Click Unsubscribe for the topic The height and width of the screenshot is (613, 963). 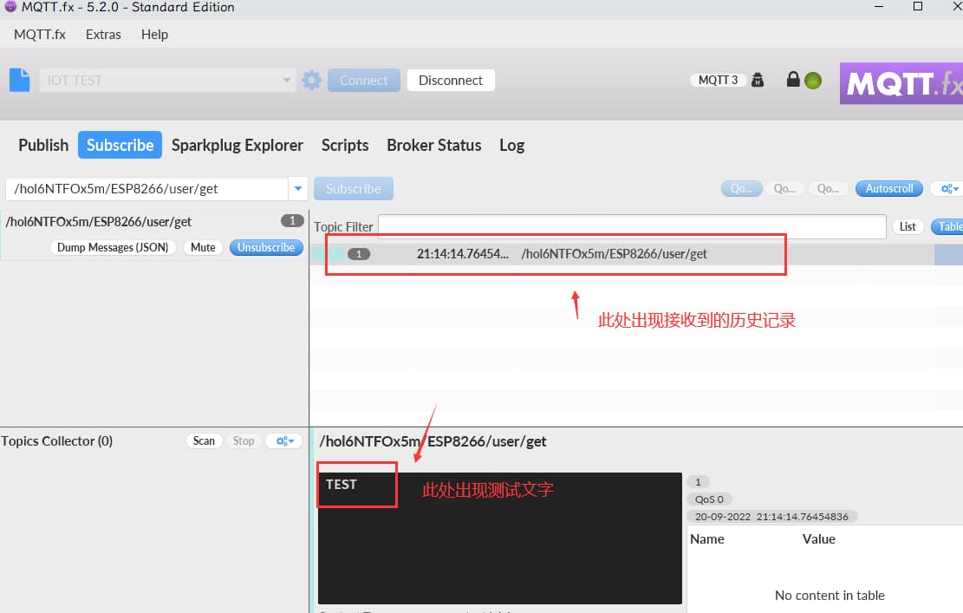266,247
